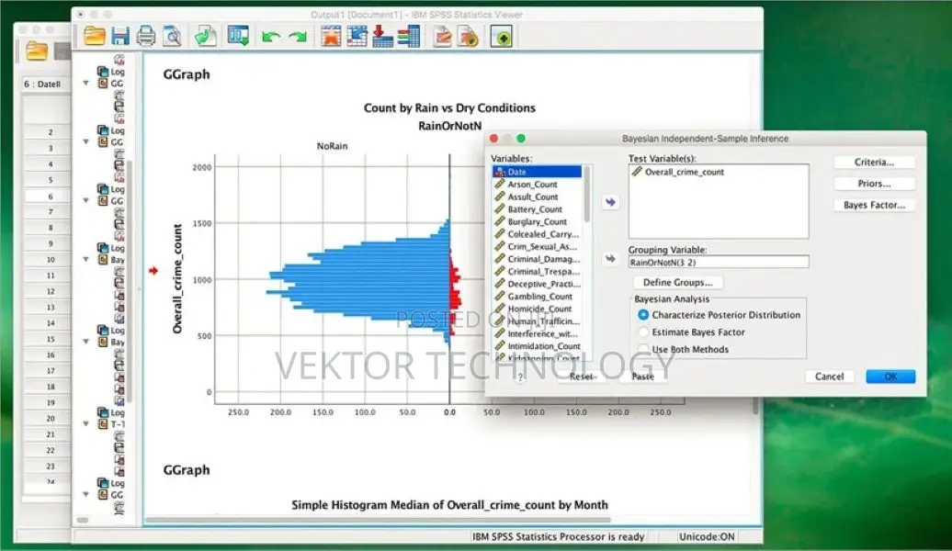The height and width of the screenshot is (551, 952).
Task: Click the arrow button beside Grouping Variable
Action: click(610, 259)
